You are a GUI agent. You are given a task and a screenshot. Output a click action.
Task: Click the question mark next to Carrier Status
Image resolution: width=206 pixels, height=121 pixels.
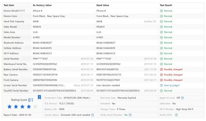93,115
